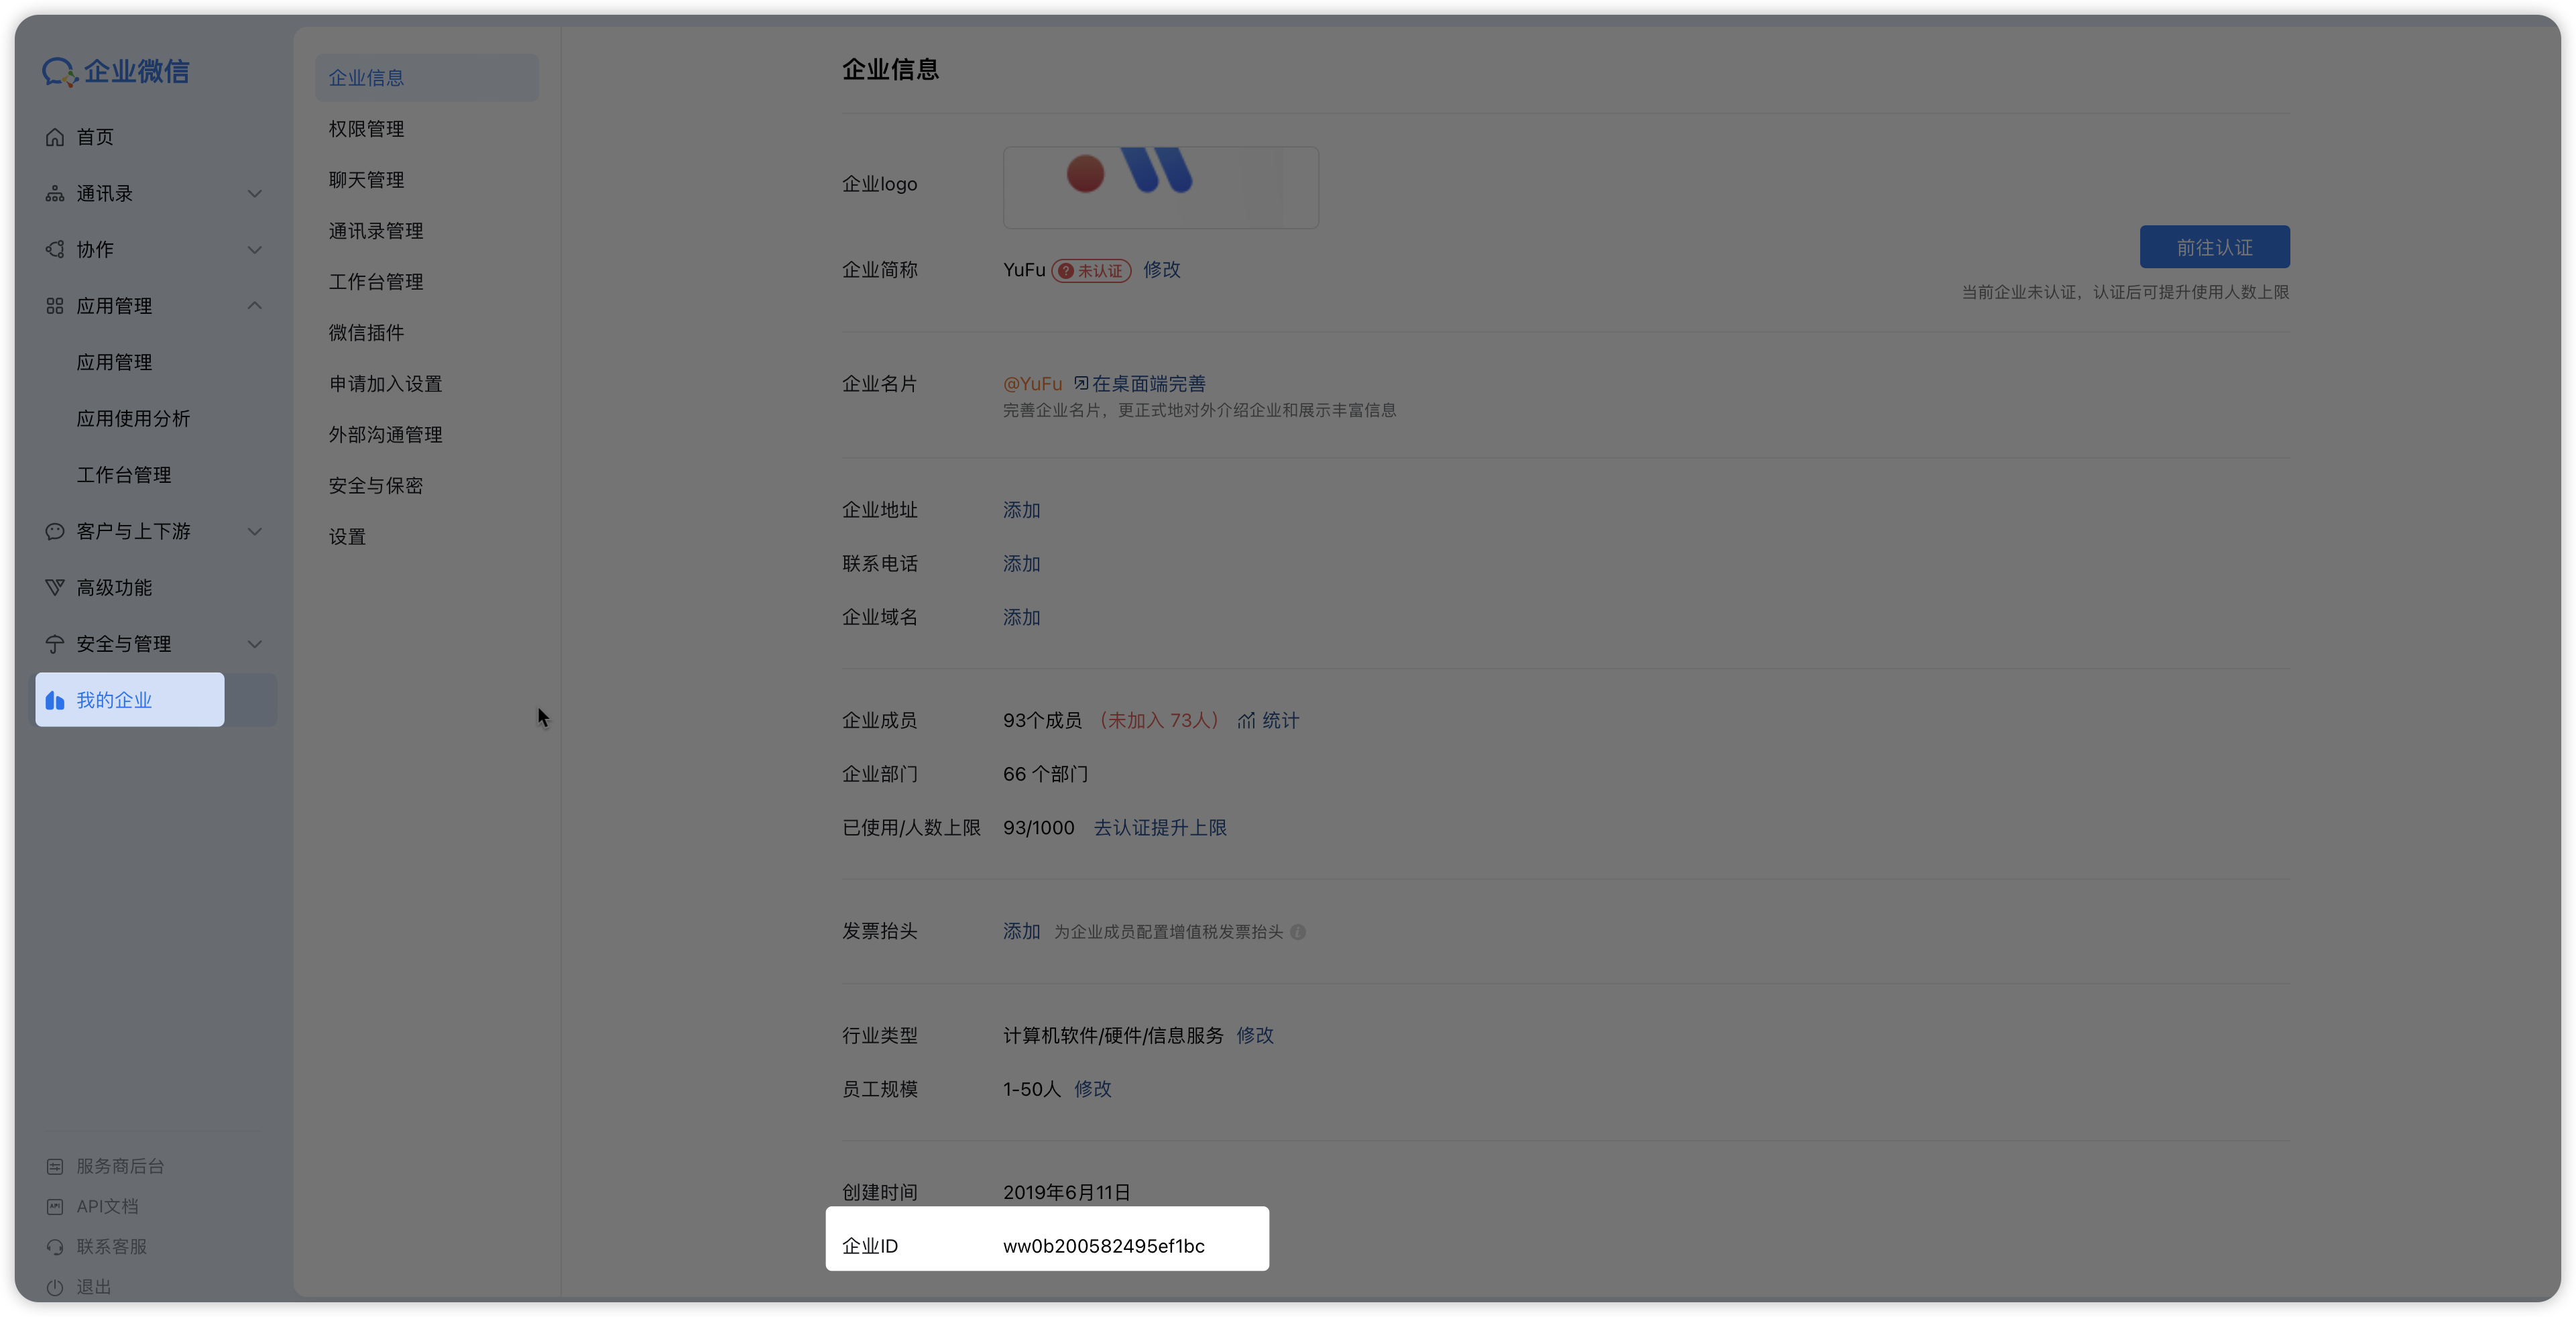Click the 我的企业 building icon

55,701
